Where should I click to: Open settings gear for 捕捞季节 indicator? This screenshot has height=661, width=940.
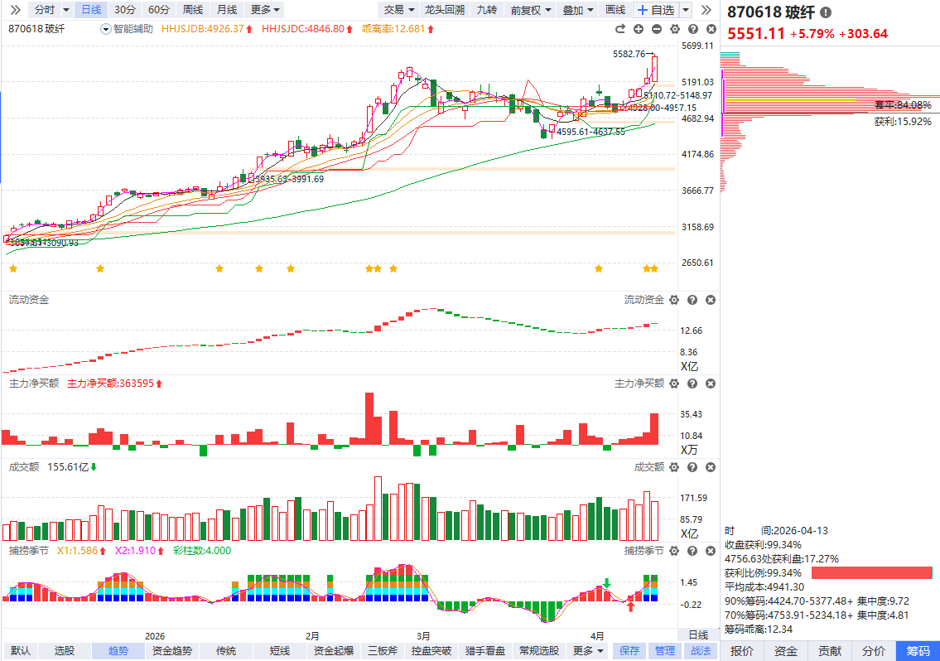(673, 551)
